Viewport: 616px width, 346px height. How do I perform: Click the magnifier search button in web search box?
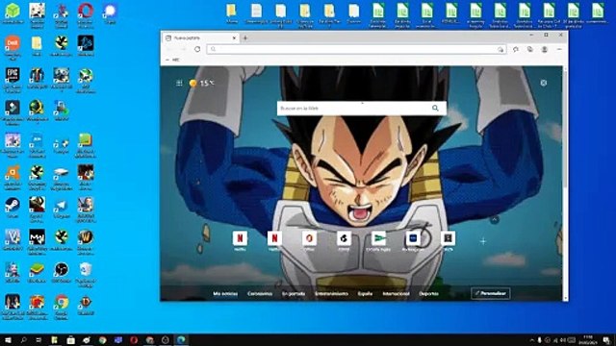(435, 108)
